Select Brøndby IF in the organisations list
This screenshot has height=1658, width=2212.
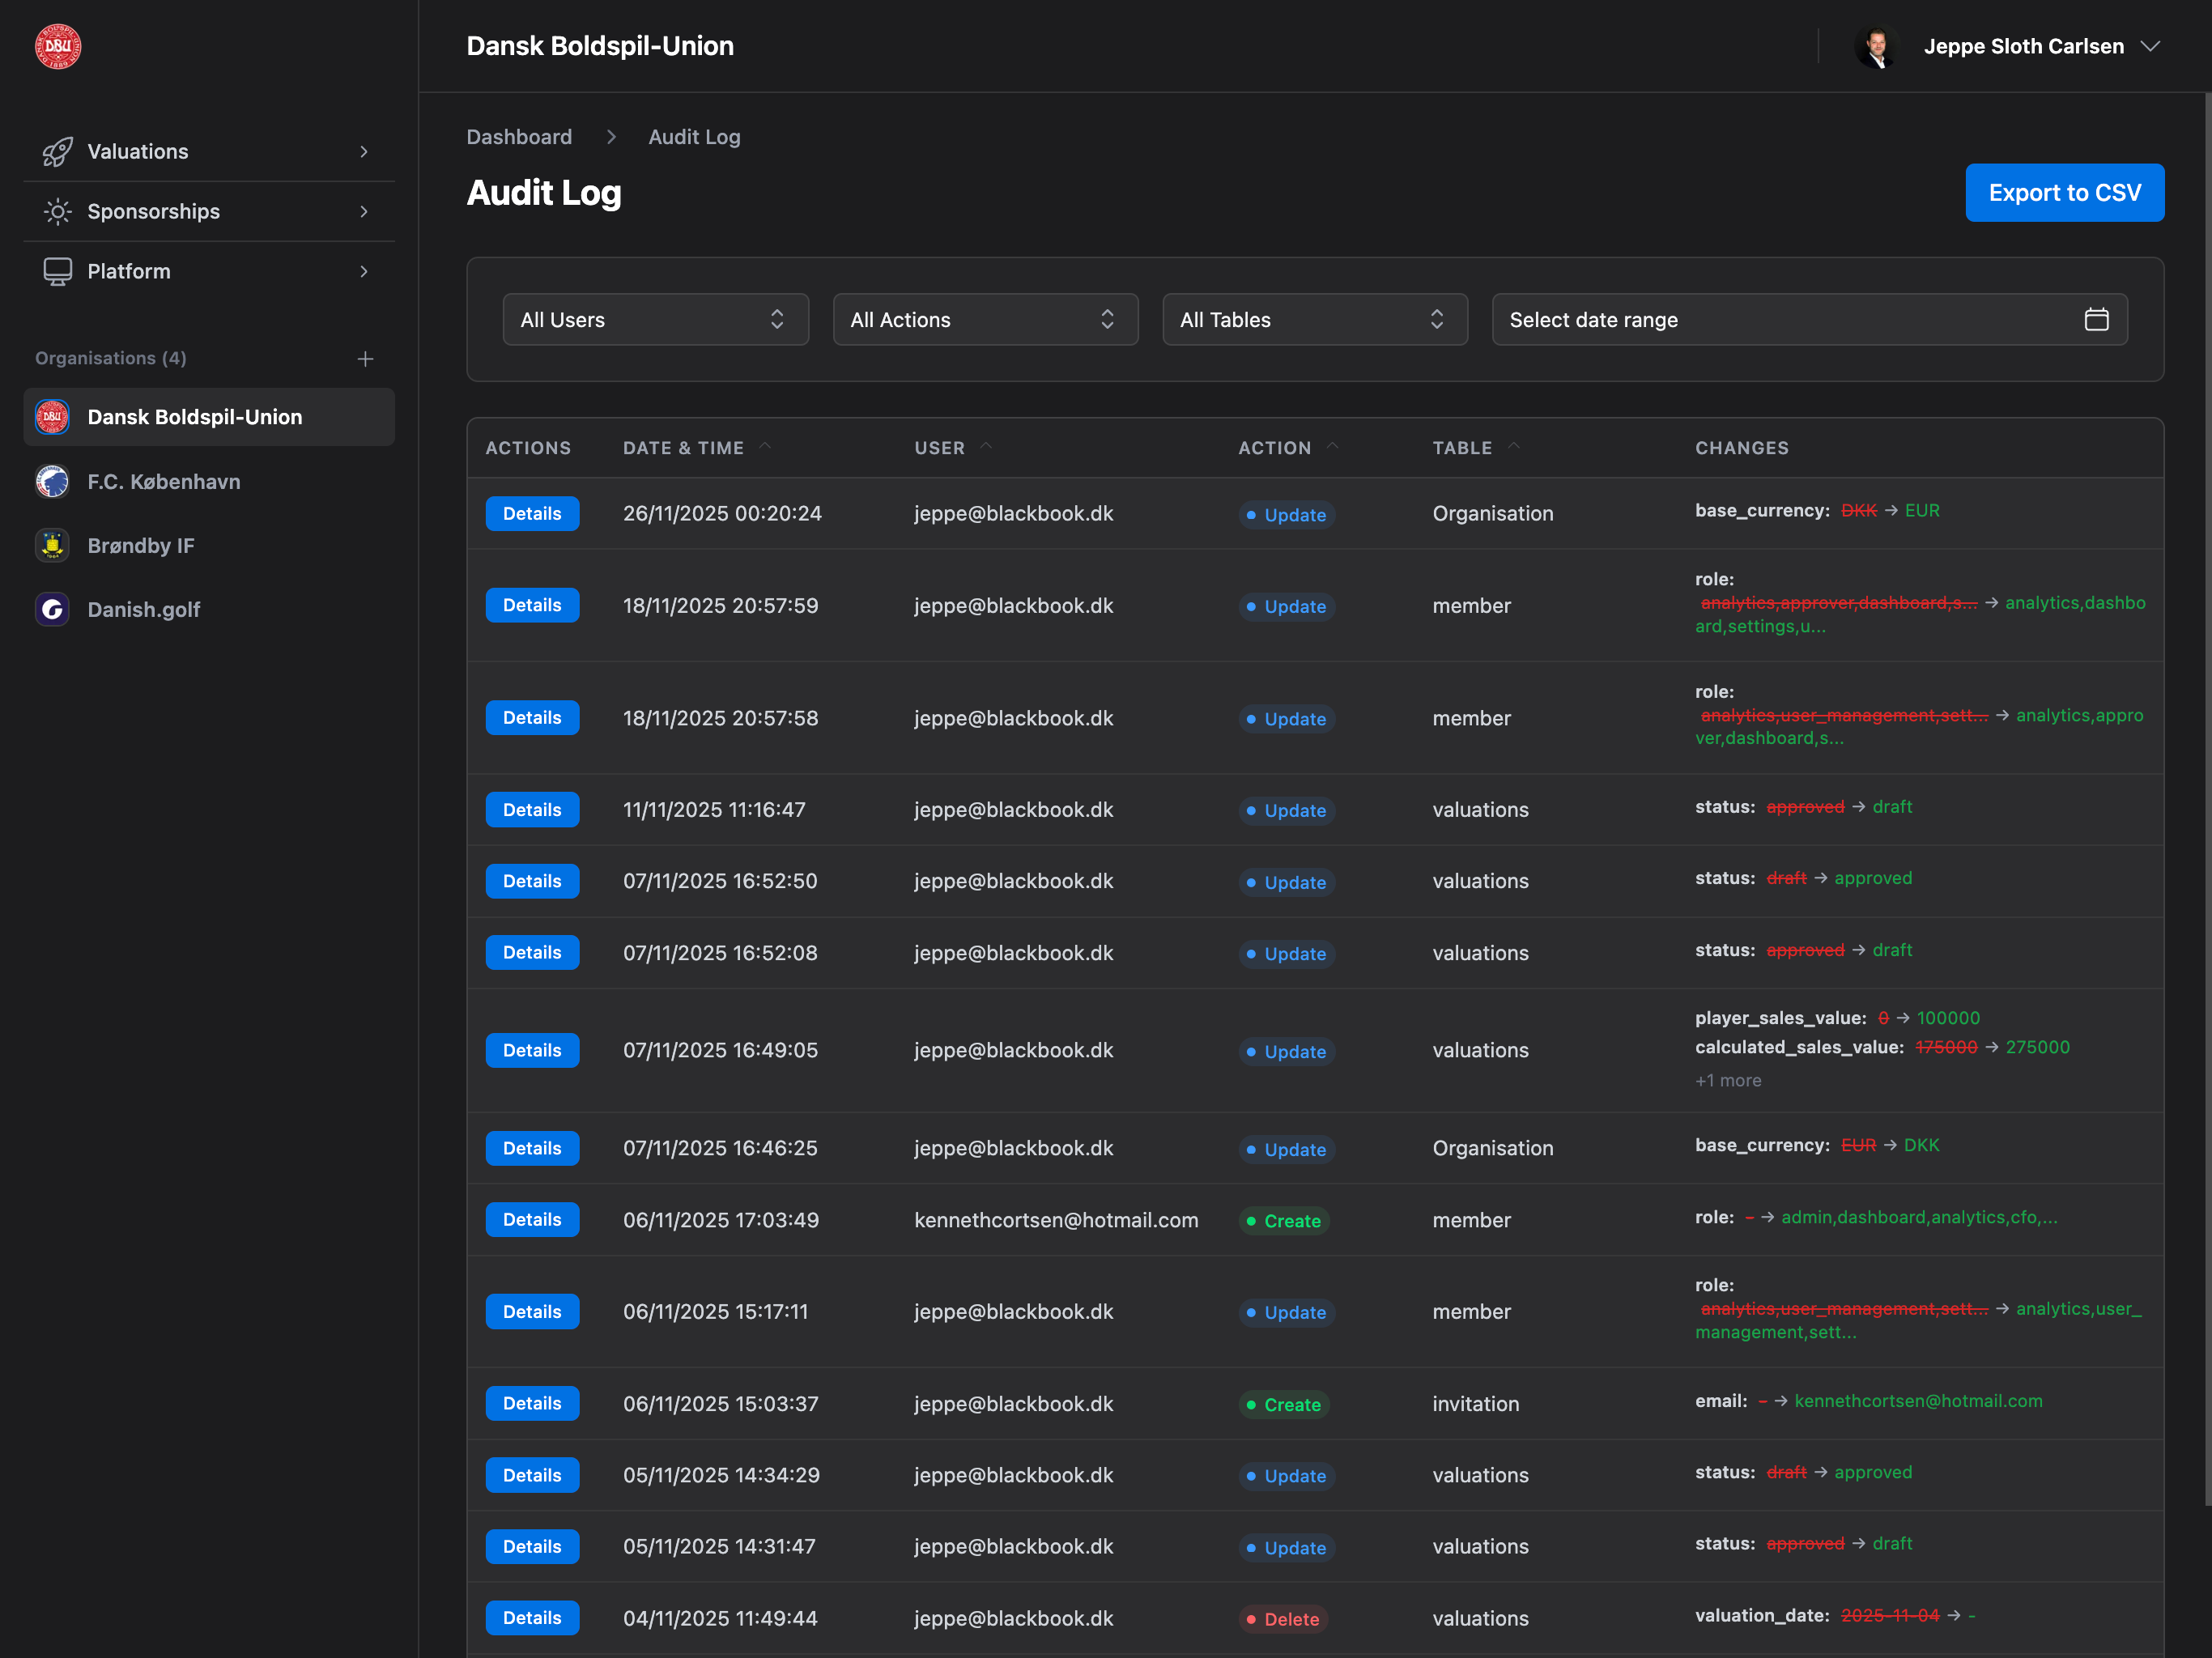click(141, 546)
